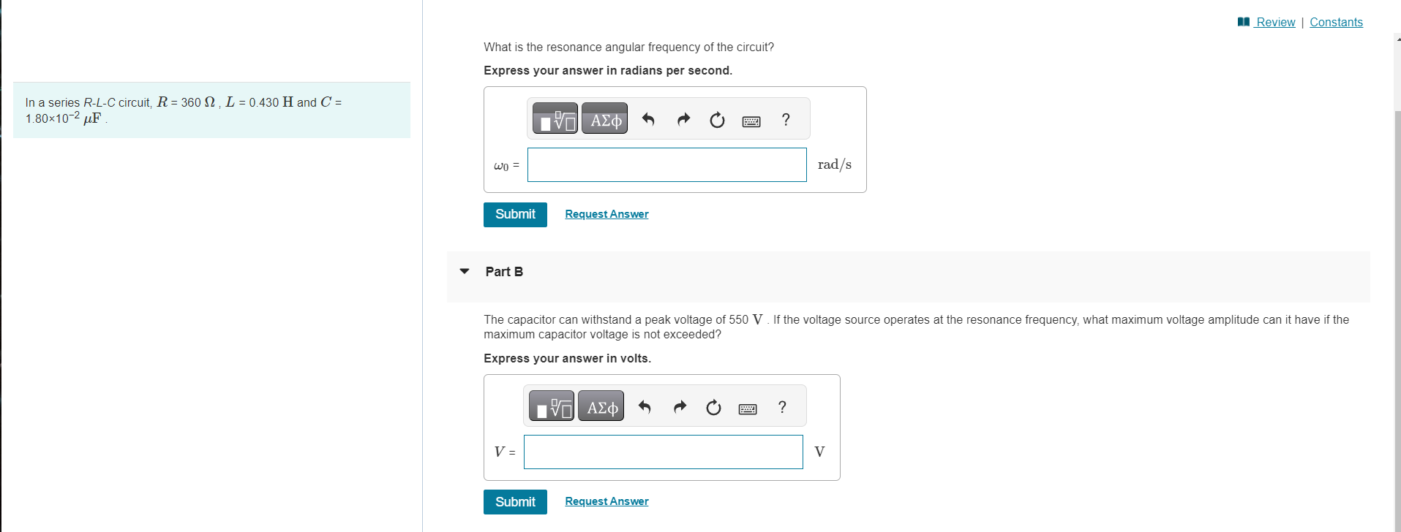Image resolution: width=1401 pixels, height=532 pixels.
Task: Open the on-screen keyboard for Part A
Action: click(x=751, y=120)
